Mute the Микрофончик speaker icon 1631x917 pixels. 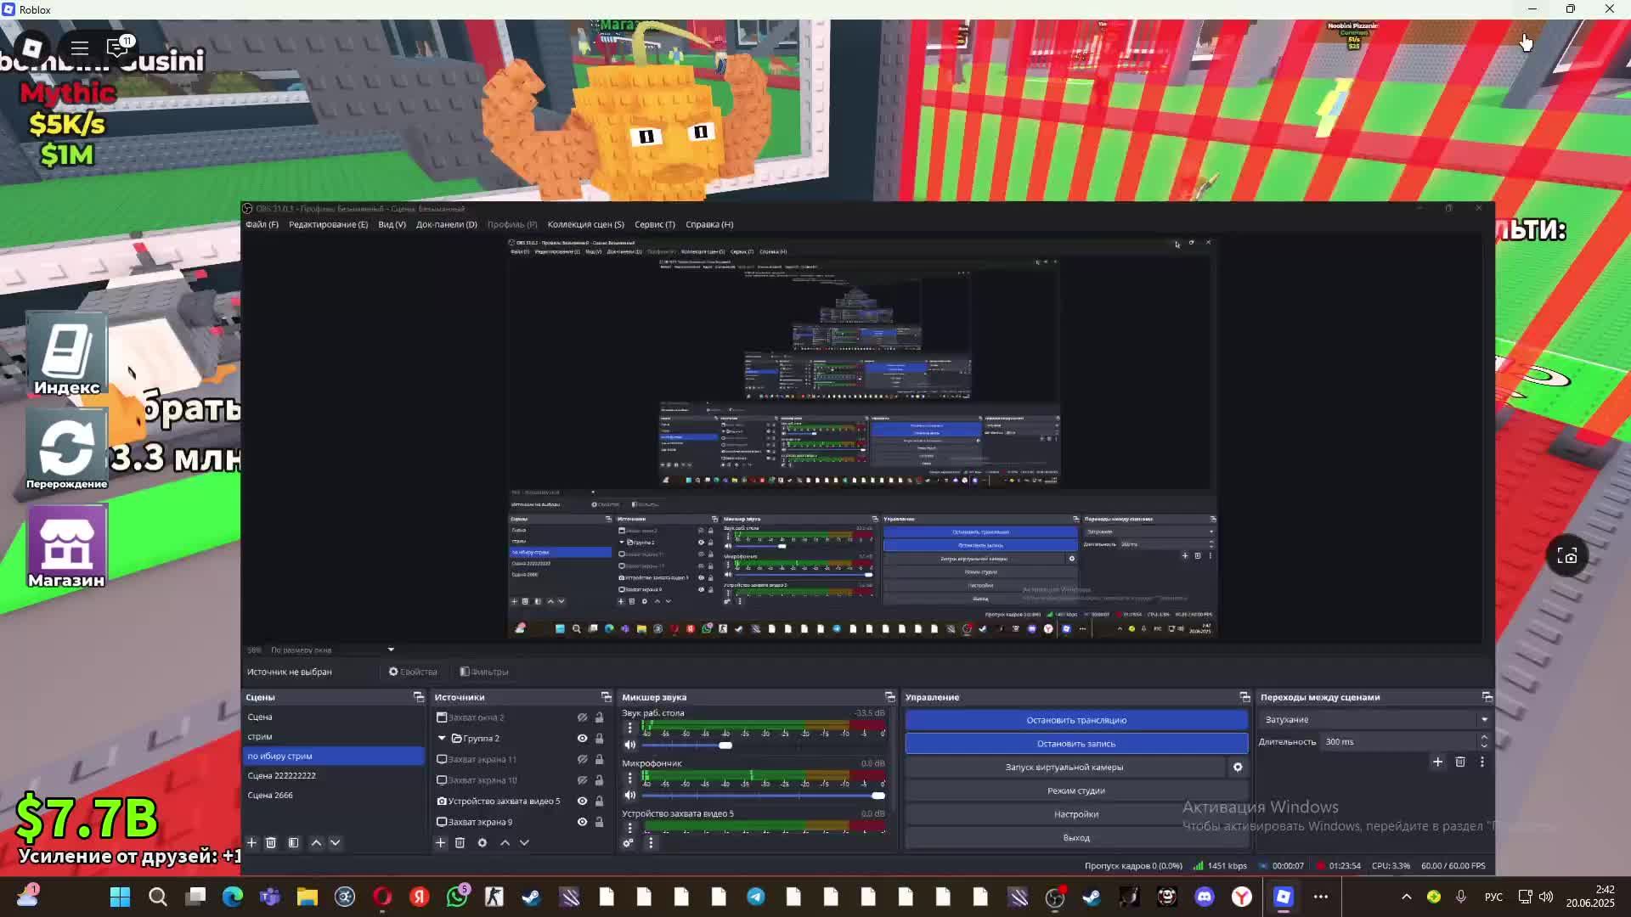click(629, 795)
